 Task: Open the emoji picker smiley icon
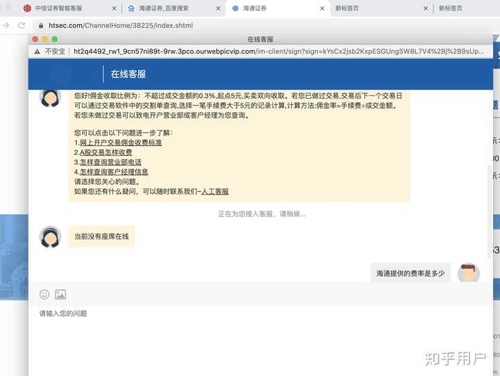click(44, 294)
